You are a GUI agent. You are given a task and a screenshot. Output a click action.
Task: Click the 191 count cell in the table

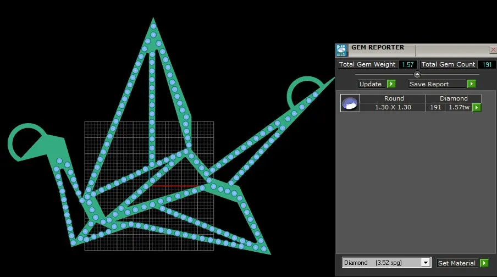[x=435, y=107]
